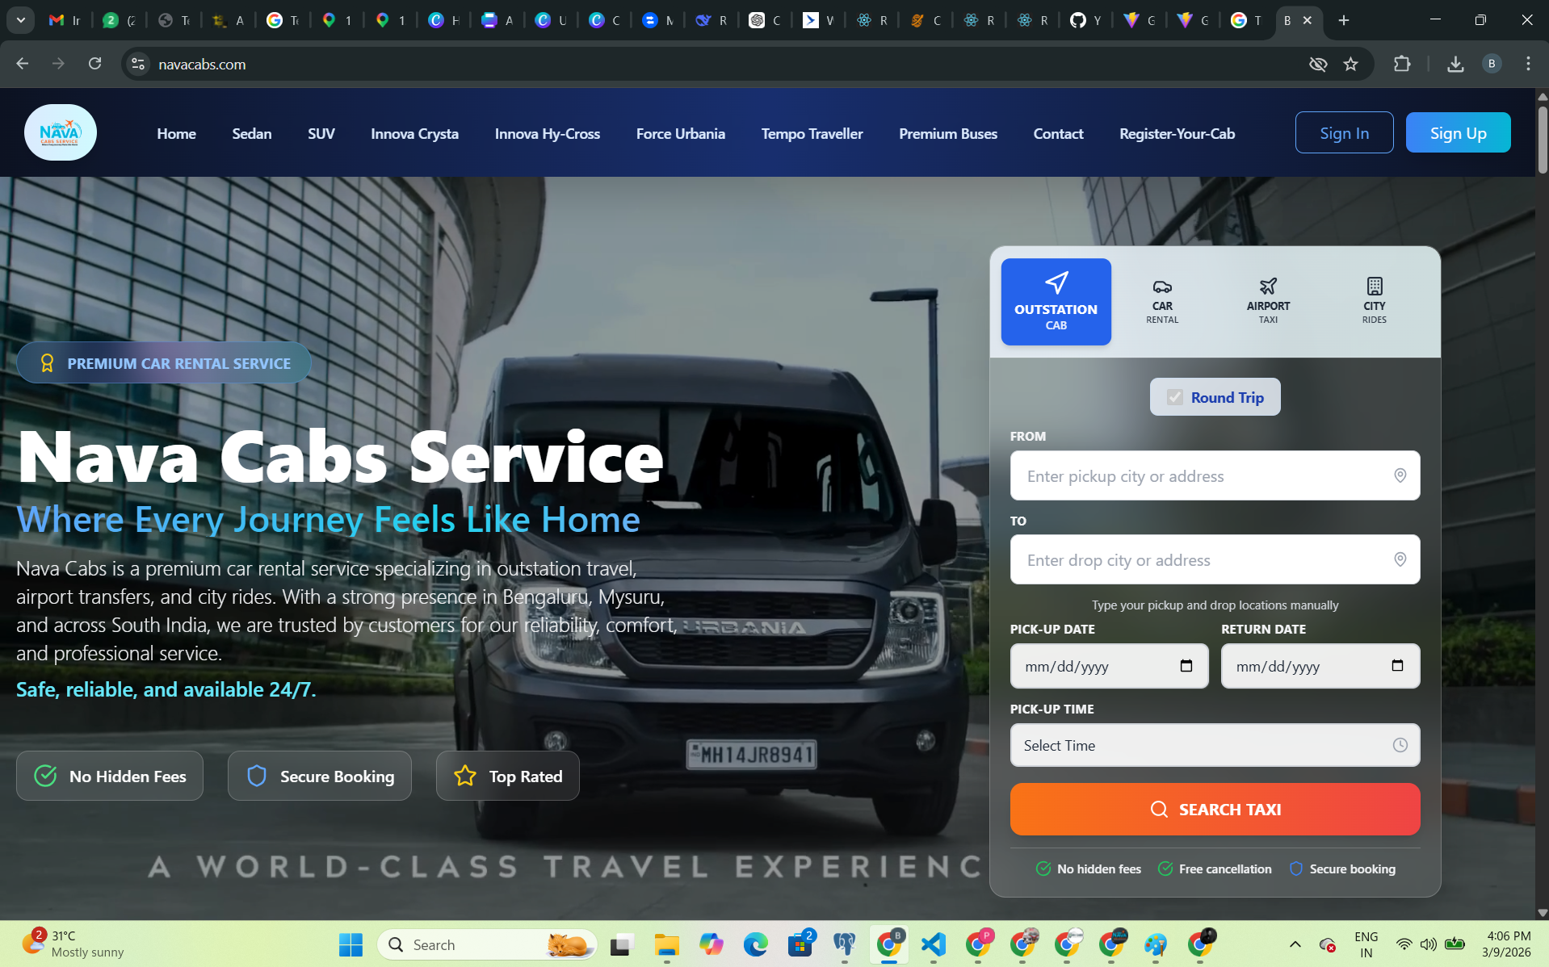This screenshot has height=967, width=1549.
Task: Go to the SUV page
Action: pos(321,134)
